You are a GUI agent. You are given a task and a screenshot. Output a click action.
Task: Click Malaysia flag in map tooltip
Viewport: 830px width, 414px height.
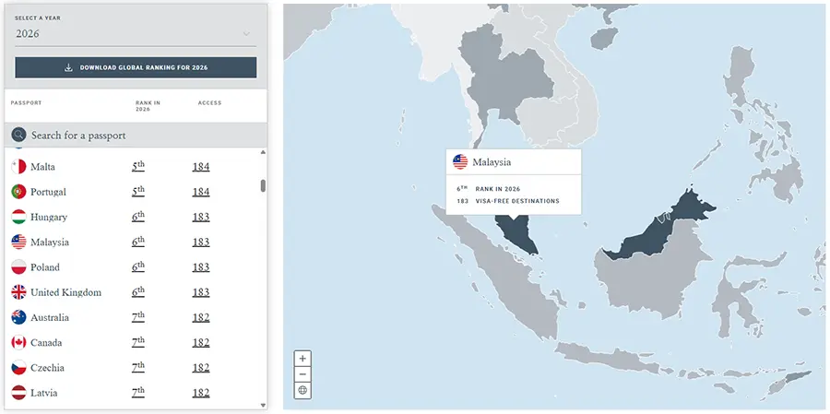(460, 162)
